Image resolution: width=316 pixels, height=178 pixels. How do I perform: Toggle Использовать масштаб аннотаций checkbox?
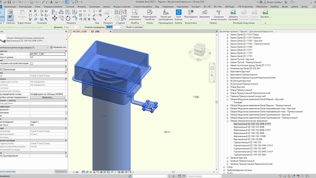(x=32, y=63)
